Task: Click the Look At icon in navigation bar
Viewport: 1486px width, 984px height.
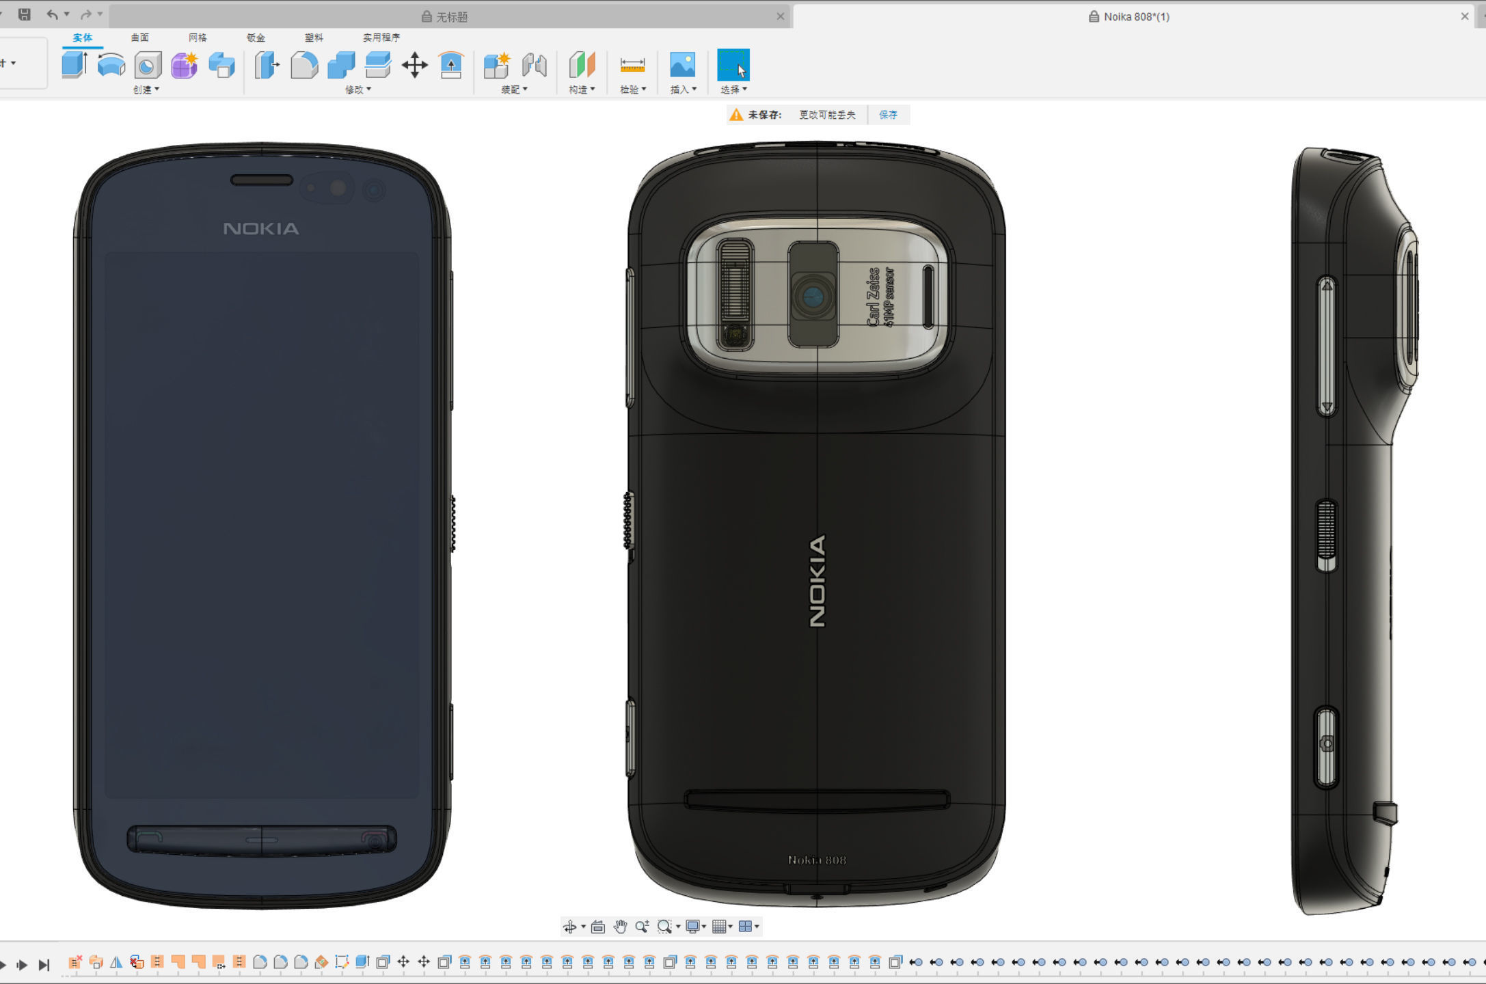Action: click(598, 927)
